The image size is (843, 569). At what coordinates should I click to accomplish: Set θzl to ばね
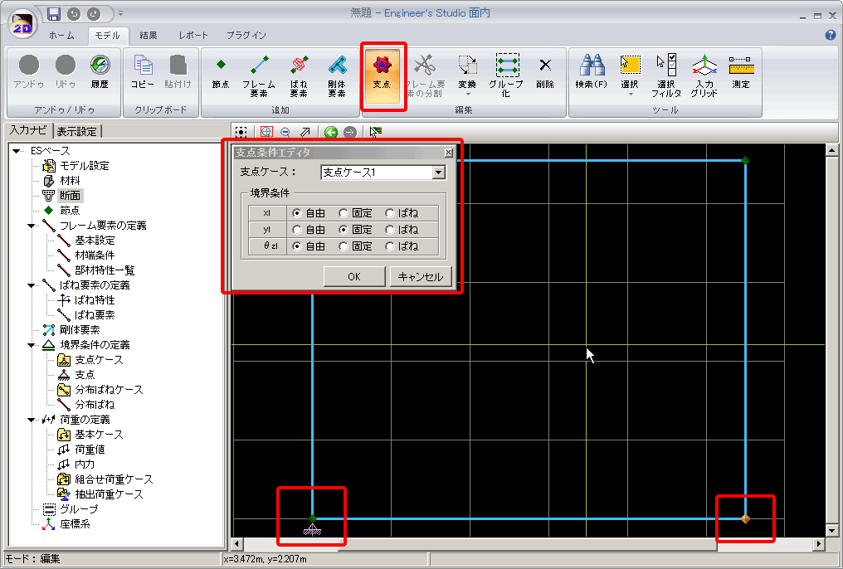(390, 246)
